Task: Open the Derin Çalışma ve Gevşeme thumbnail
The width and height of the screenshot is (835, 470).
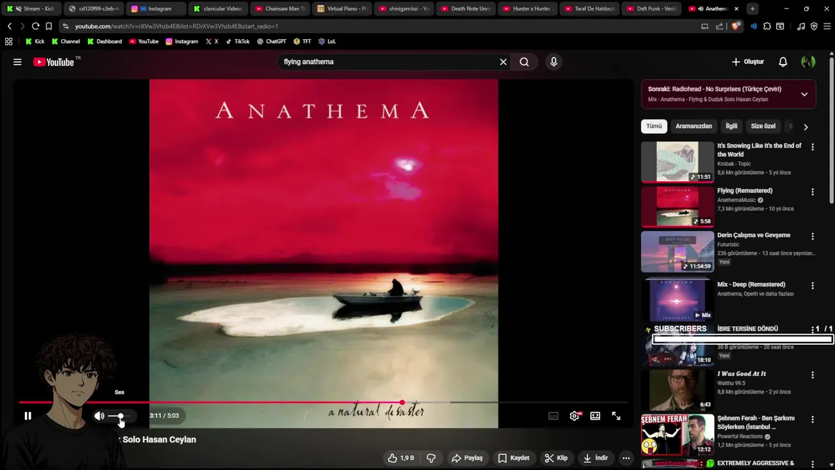Action: click(677, 252)
